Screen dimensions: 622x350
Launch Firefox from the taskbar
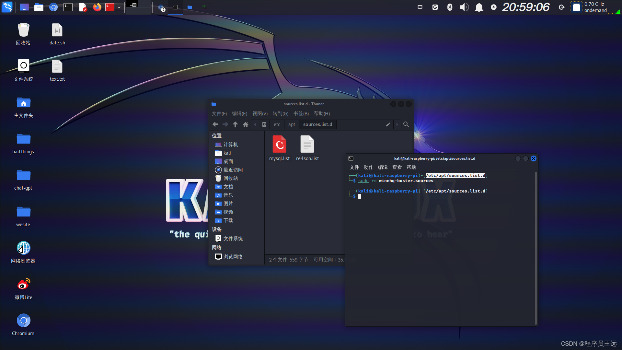coord(97,7)
